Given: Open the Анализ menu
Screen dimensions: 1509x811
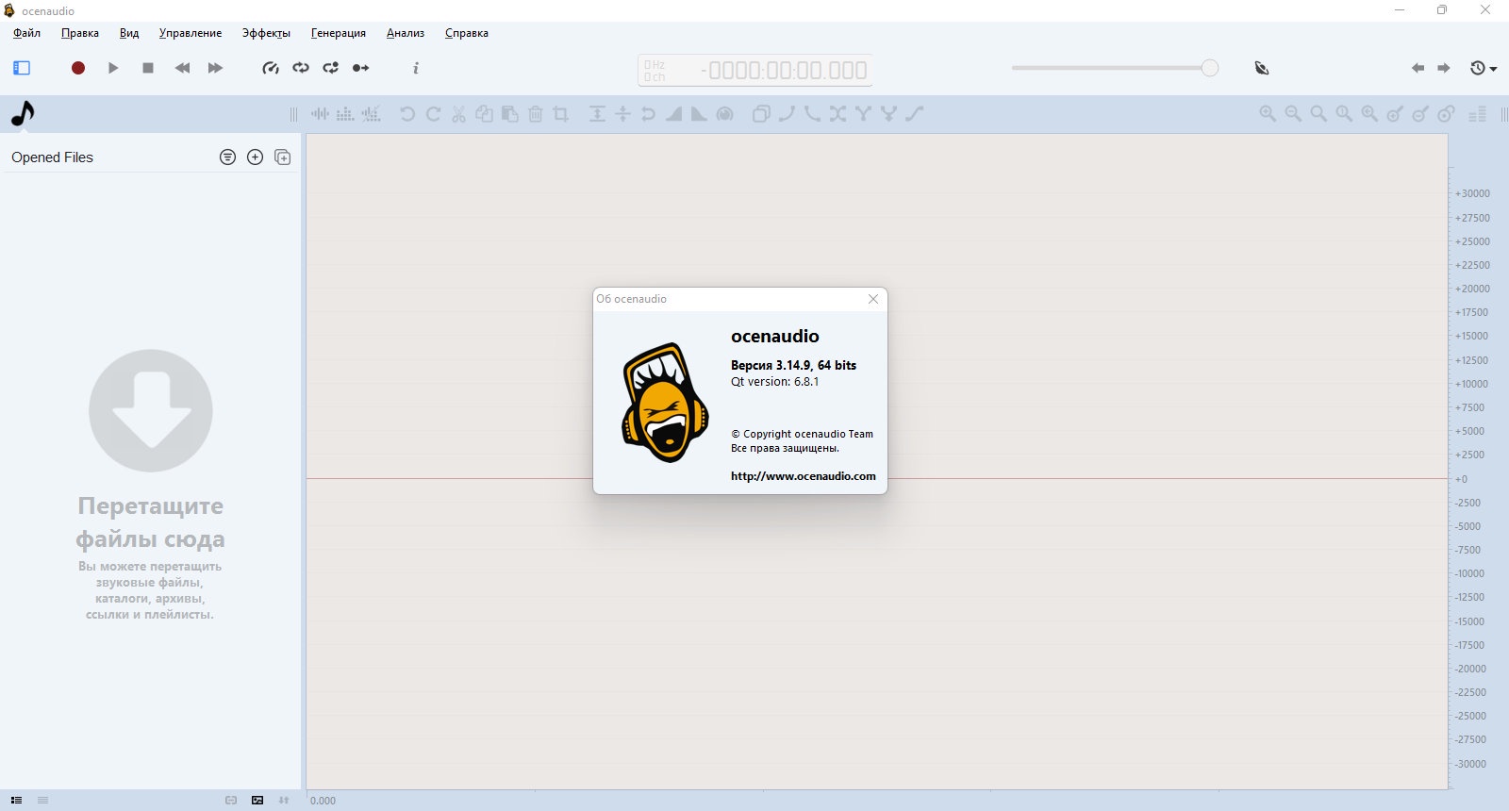Looking at the screenshot, I should (x=406, y=33).
